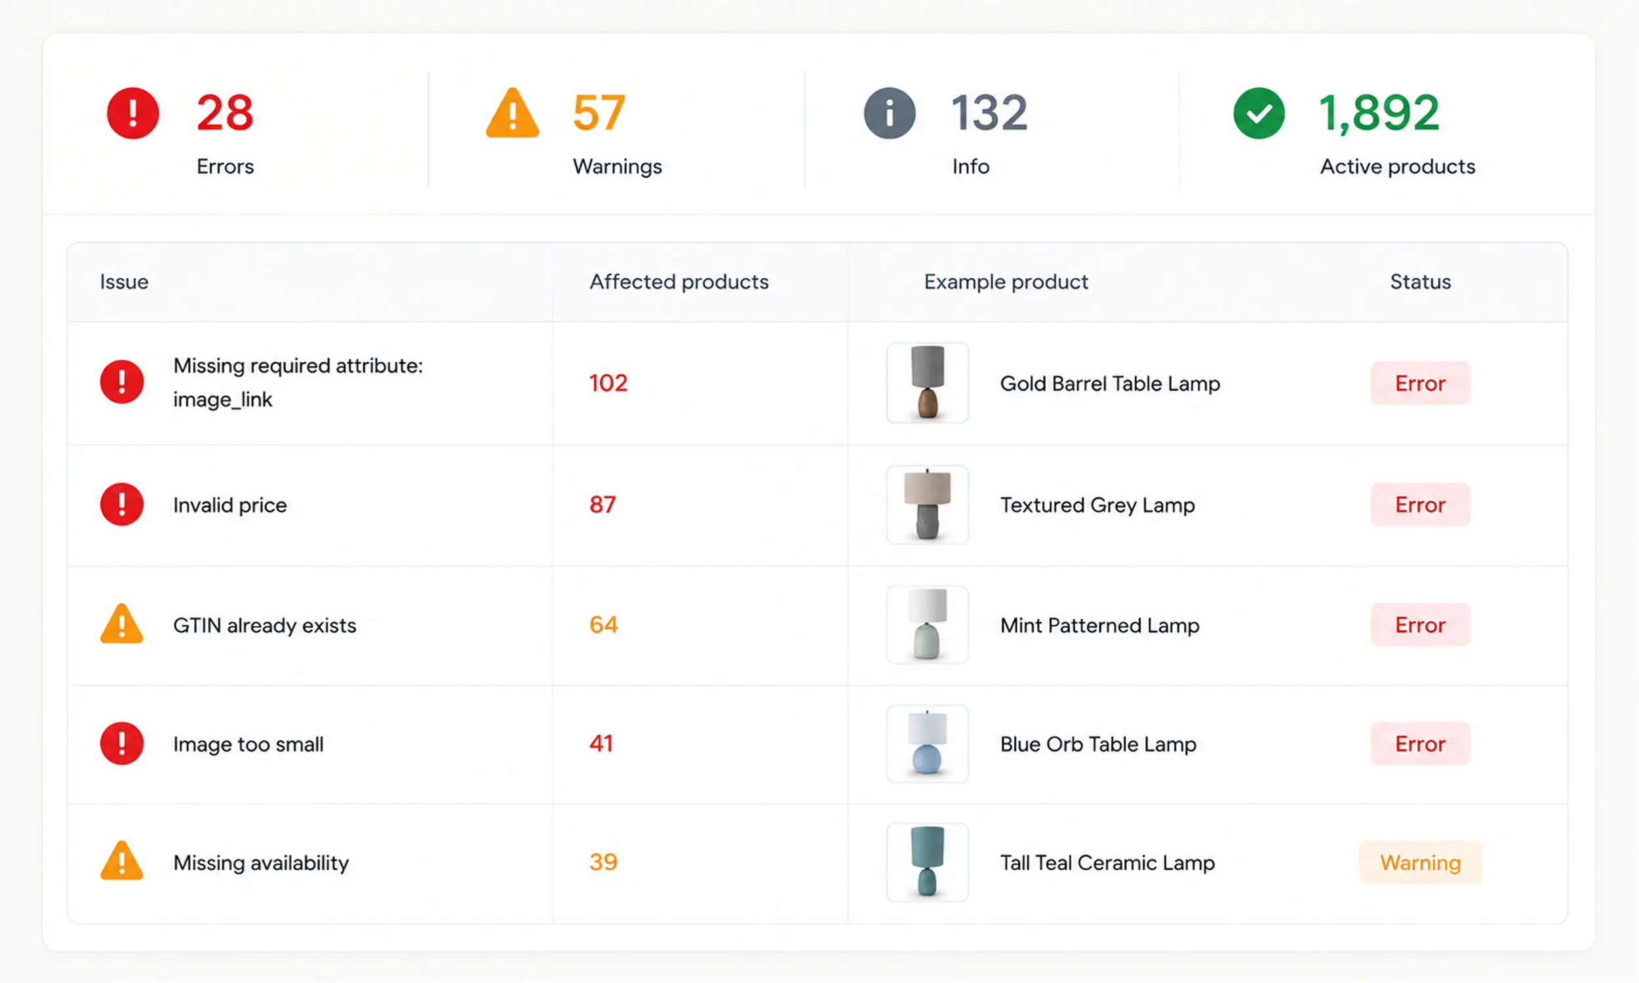Screen dimensions: 1639x983
Task: Click Error badge for Gold Barrel Table Lamp
Action: 1421,383
